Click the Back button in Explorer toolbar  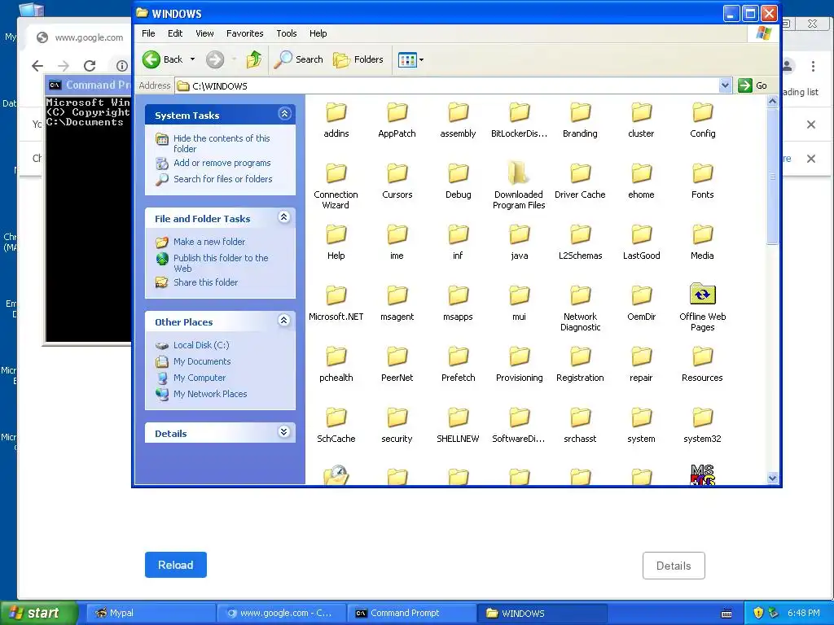pyautogui.click(x=163, y=59)
